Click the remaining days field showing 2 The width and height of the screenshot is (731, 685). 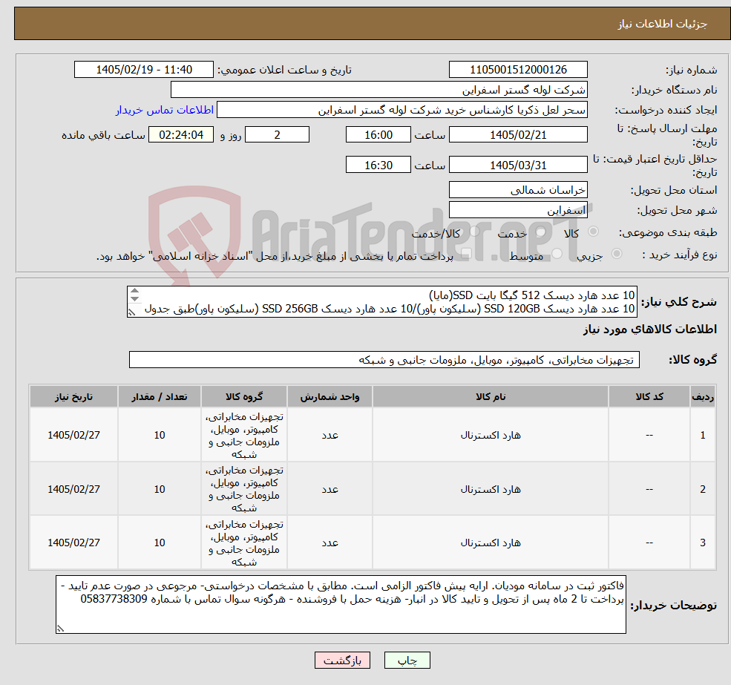(x=277, y=135)
